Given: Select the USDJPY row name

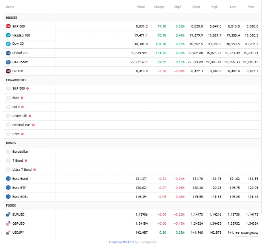Looking at the screenshot, I should [x=18, y=233].
